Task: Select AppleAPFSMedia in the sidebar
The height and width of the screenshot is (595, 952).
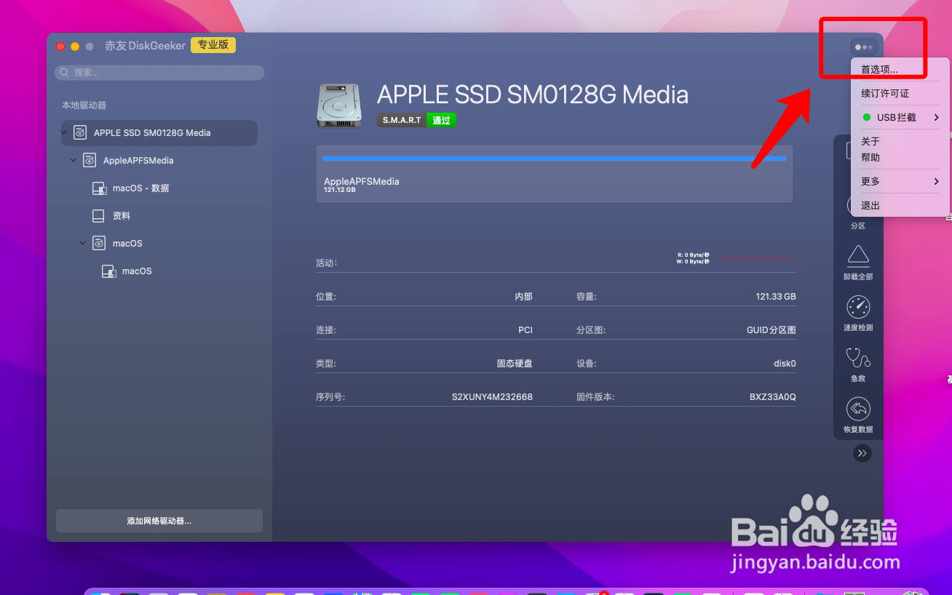Action: (x=138, y=161)
